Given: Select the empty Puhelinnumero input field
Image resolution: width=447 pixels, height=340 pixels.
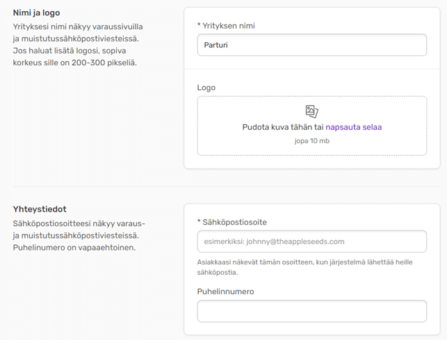Looking at the screenshot, I should pos(311,311).
